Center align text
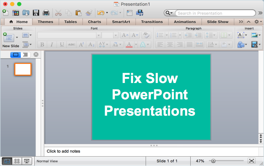 click(x=170, y=45)
